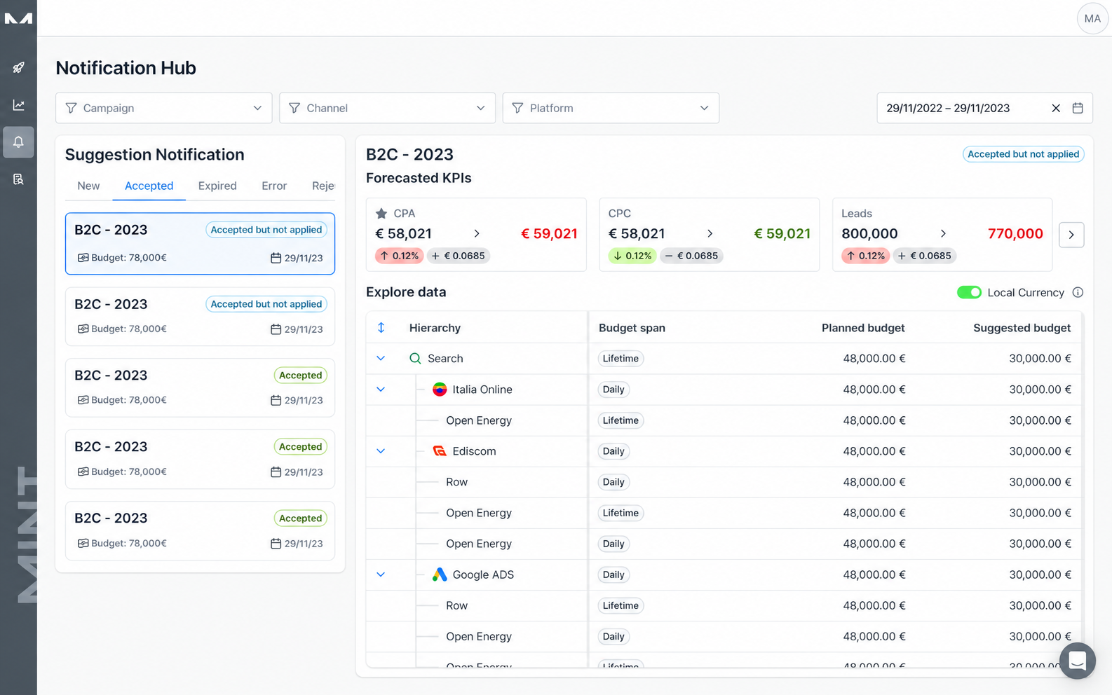Screen dimensions: 1112x695
Task: Click the Planned budget column header
Action: (x=863, y=328)
